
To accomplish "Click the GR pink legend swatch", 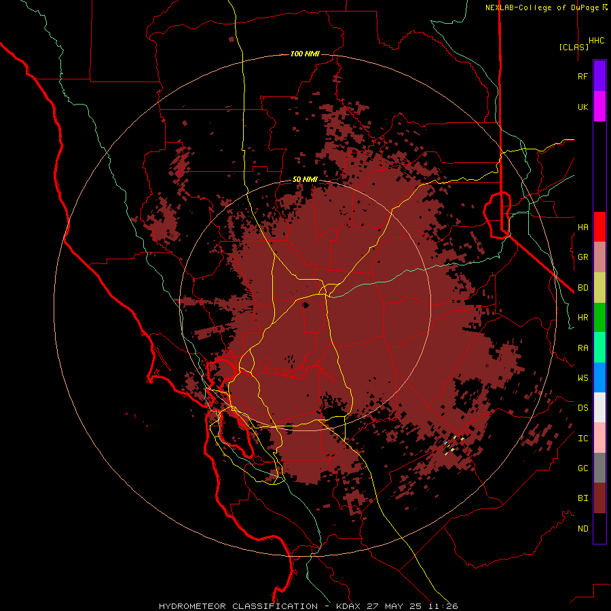I will point(599,257).
